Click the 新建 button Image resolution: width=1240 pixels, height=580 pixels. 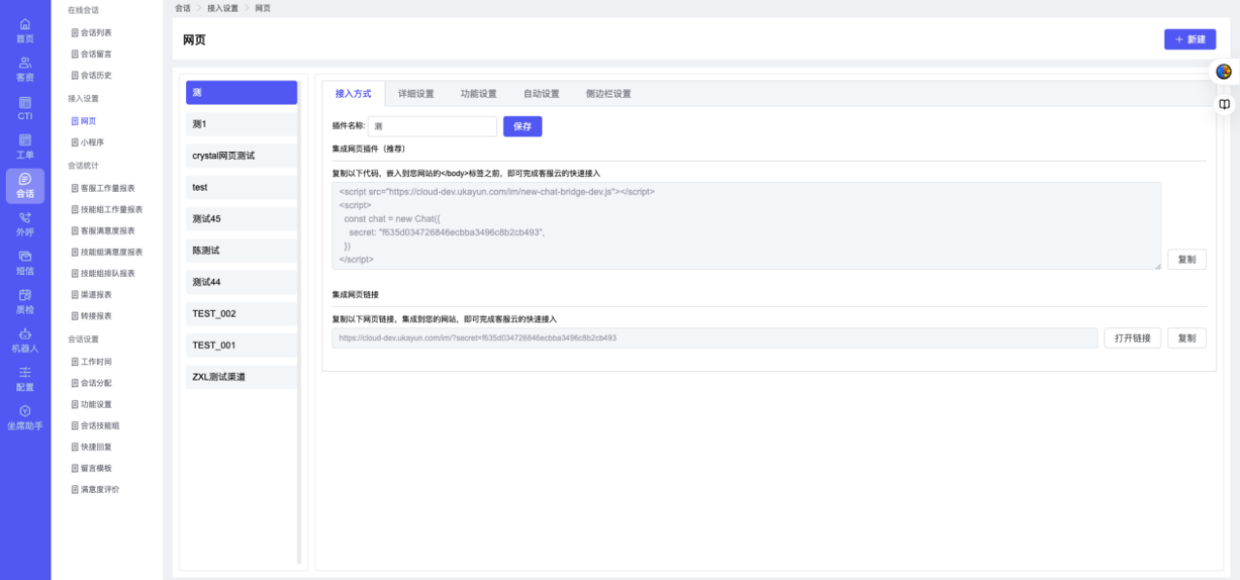[x=1190, y=40]
